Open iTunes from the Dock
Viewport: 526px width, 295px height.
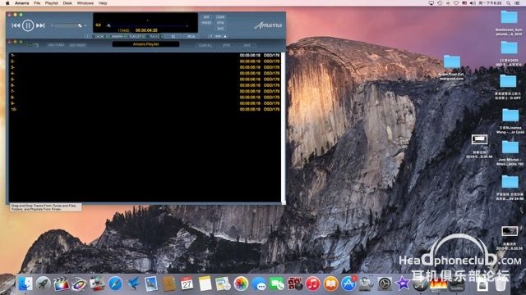click(x=312, y=284)
